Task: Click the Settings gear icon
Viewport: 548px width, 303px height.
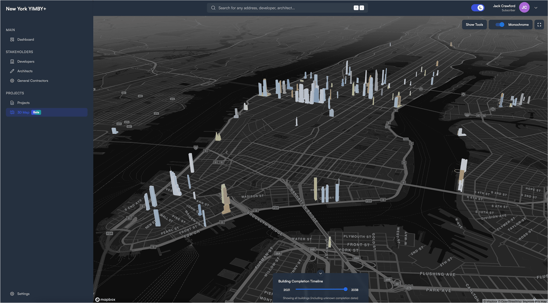Action: pyautogui.click(x=12, y=294)
